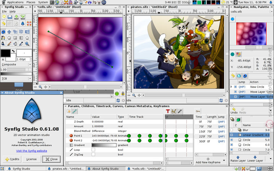
Task: Open a file using the toolbox open icon
Action: click(x=10, y=17)
